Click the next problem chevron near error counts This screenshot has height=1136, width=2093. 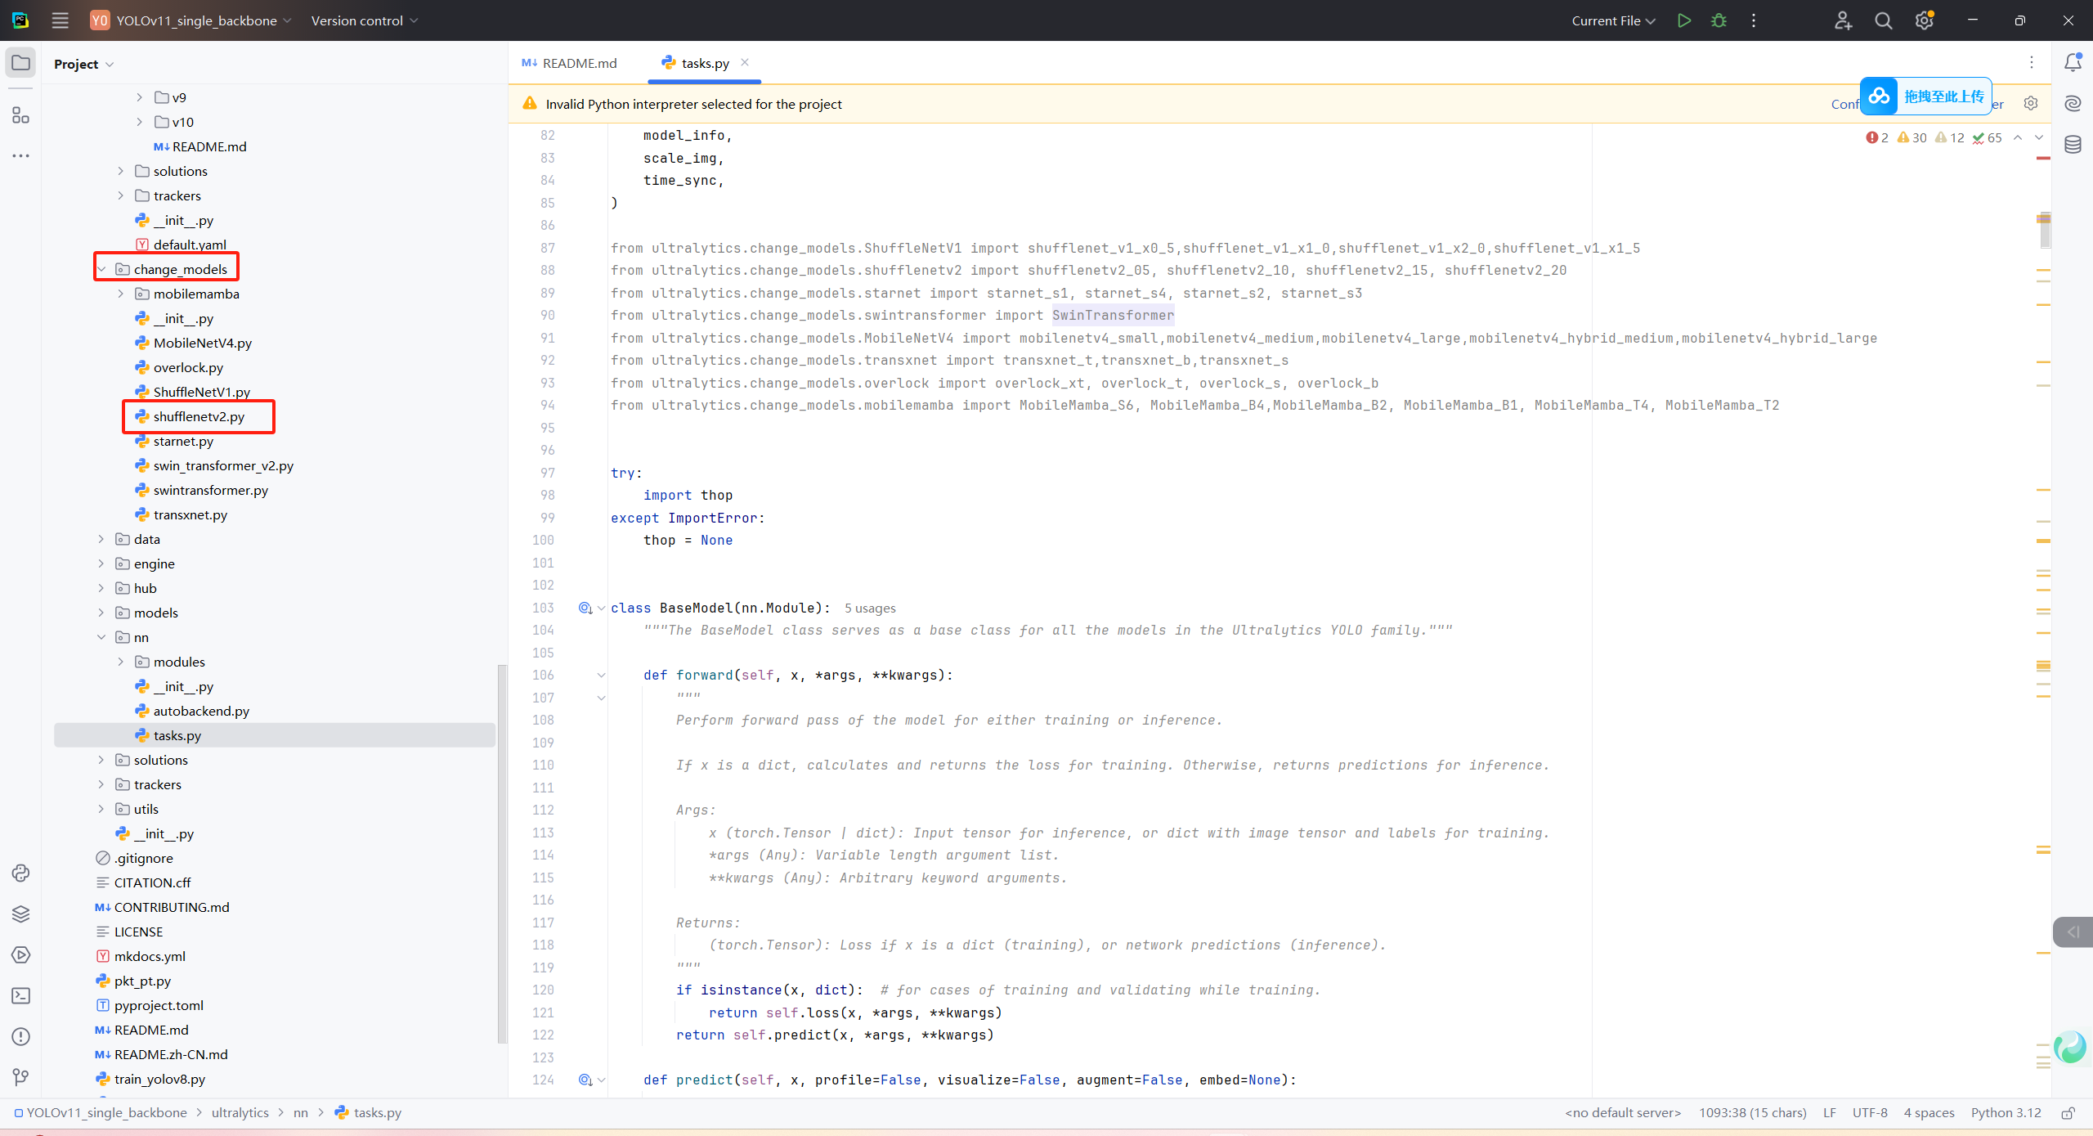pos(2038,137)
